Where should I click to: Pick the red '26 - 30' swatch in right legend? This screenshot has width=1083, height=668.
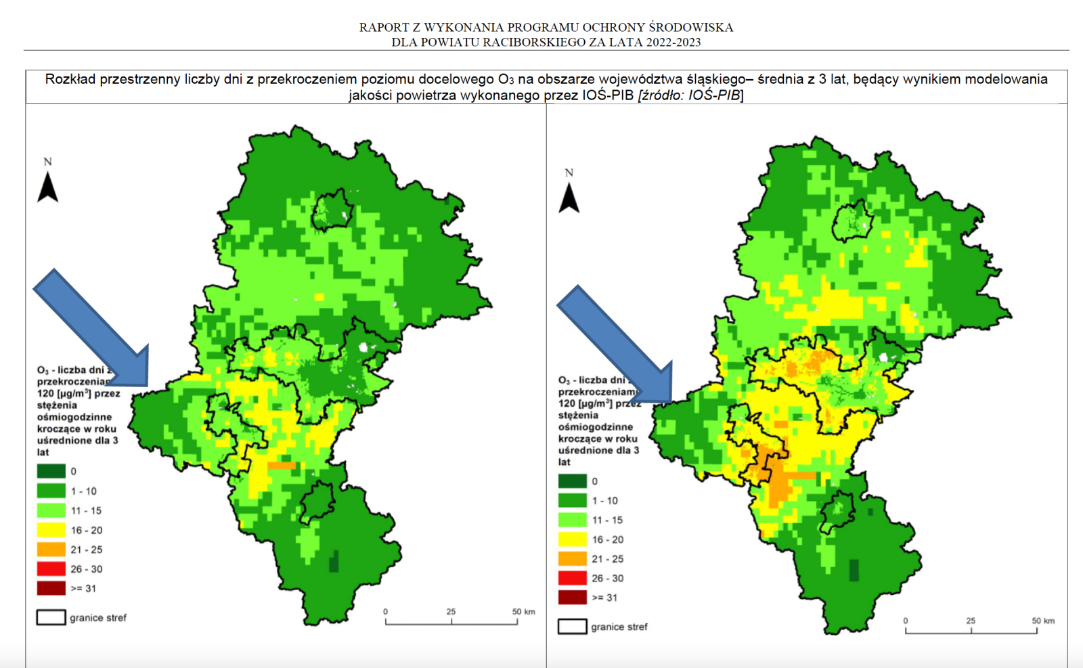pyautogui.click(x=572, y=578)
